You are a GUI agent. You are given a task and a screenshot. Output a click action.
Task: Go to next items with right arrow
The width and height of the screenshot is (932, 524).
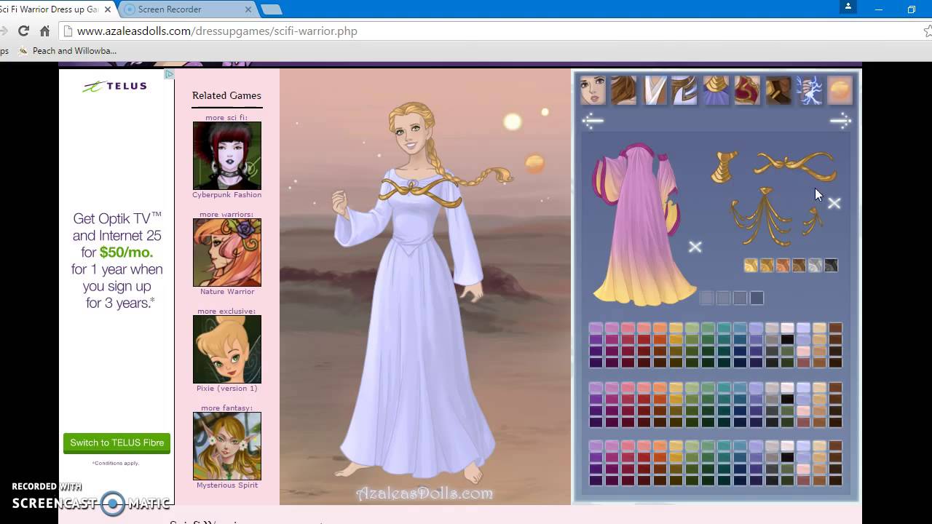pyautogui.click(x=840, y=121)
